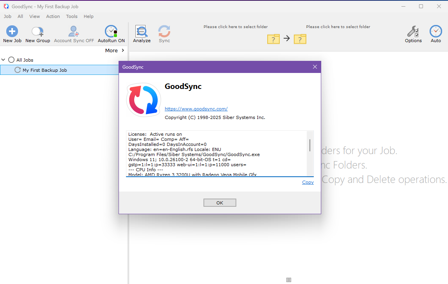448x284 pixels.
Task: Click the log panel icon at bottom
Action: coord(289,280)
